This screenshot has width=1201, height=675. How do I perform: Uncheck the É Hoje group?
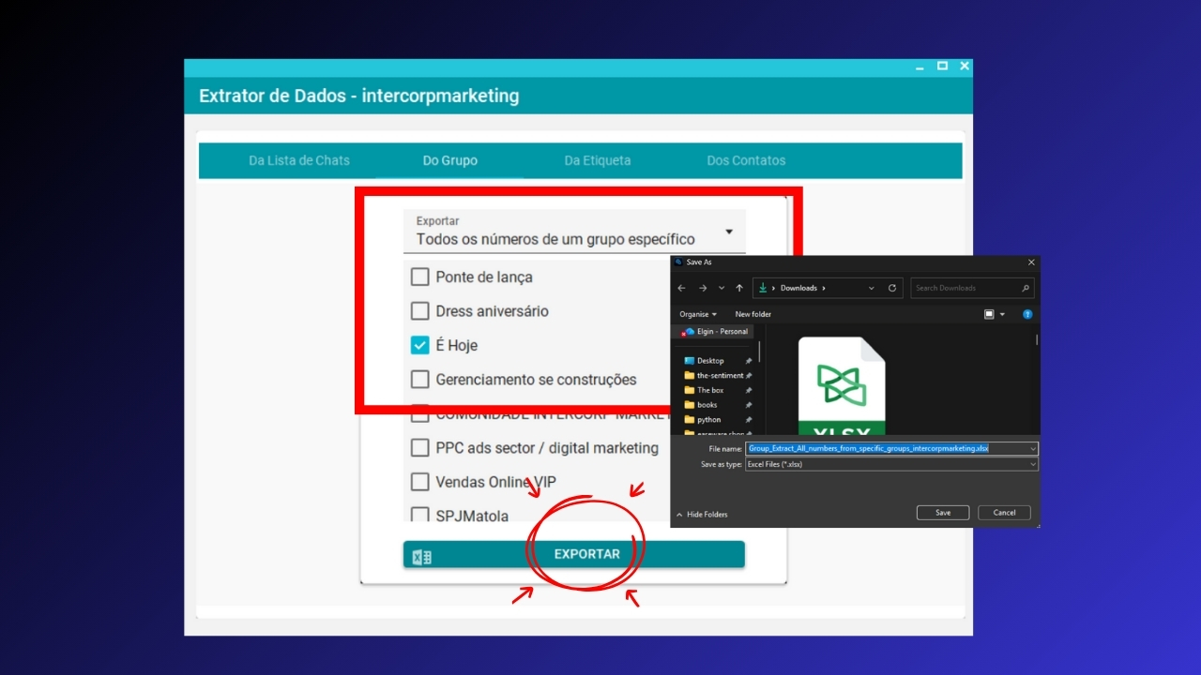419,345
